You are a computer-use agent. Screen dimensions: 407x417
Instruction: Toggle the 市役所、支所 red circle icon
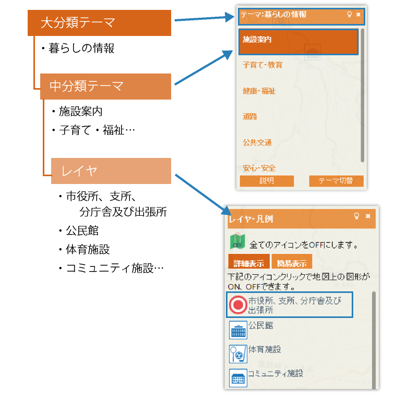pyautogui.click(x=238, y=305)
